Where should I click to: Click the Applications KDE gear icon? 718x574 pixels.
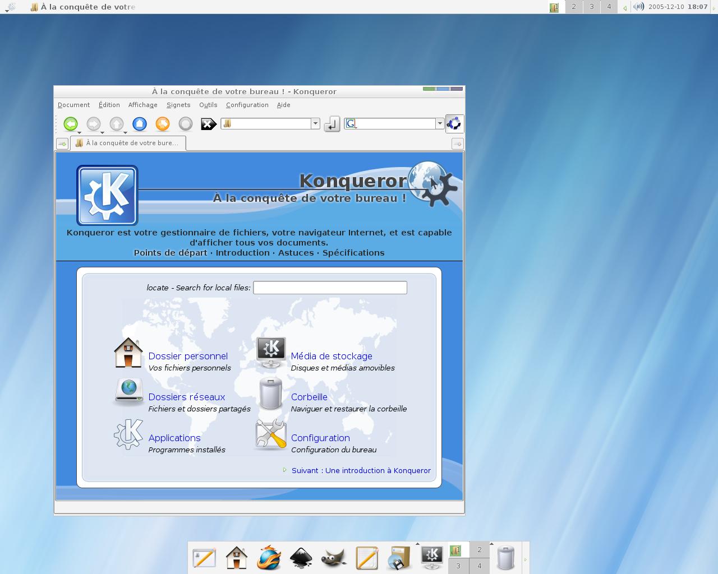point(128,434)
